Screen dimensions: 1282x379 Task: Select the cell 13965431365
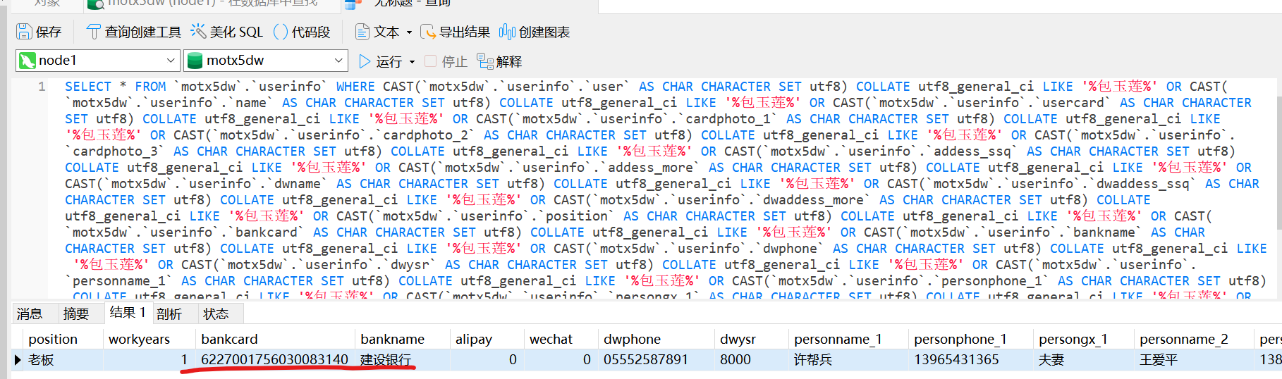[971, 359]
